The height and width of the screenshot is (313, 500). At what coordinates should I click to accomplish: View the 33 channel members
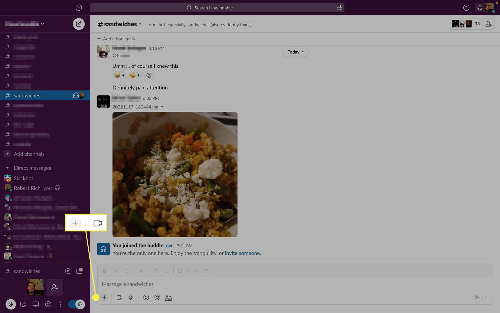point(466,24)
